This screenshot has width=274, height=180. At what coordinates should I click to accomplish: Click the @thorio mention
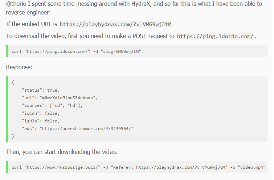point(16,4)
